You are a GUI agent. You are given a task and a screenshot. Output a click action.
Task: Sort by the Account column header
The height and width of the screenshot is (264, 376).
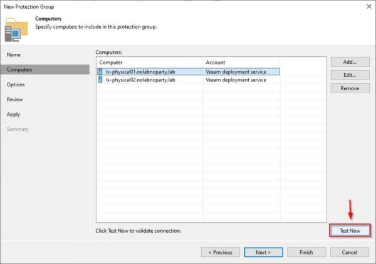pos(241,63)
